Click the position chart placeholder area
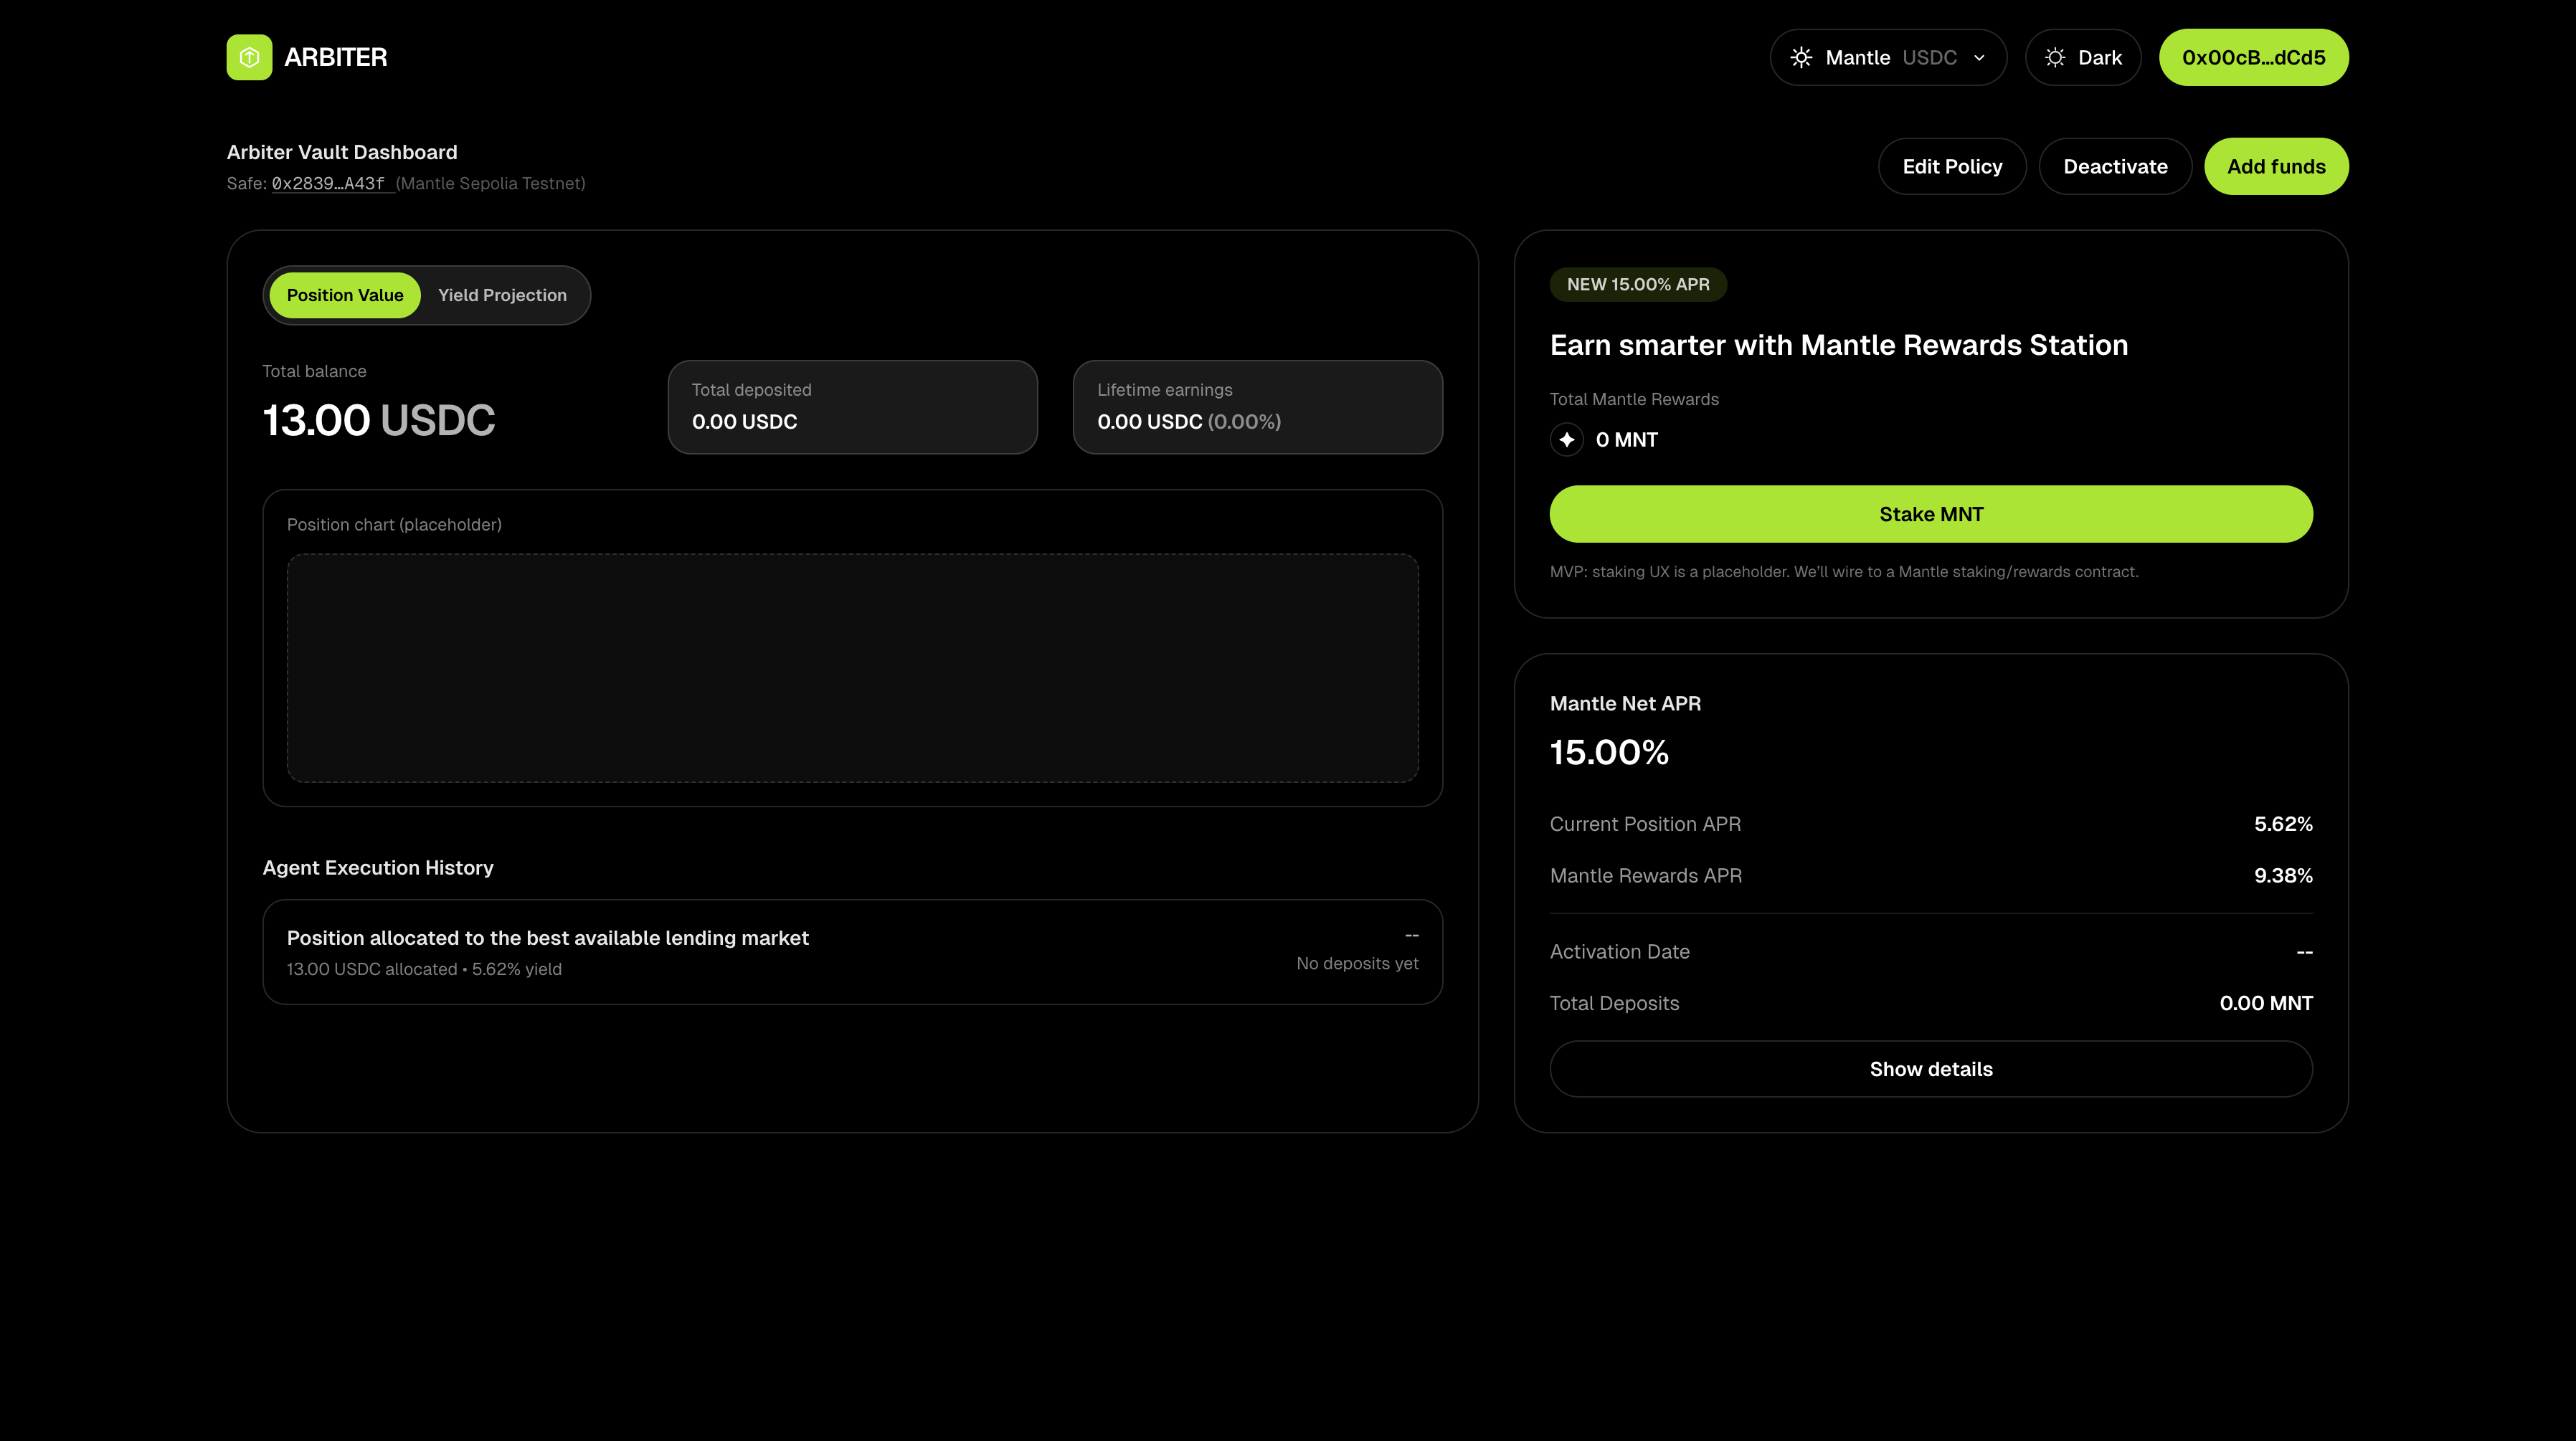Image resolution: width=2576 pixels, height=1441 pixels. pos(852,668)
